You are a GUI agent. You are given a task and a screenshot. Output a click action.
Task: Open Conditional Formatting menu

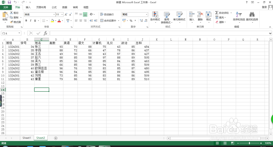click(x=155, y=17)
